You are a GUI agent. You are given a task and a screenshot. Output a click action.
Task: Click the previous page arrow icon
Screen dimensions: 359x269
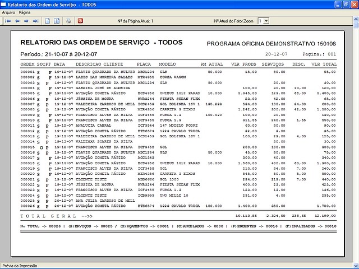[17, 21]
